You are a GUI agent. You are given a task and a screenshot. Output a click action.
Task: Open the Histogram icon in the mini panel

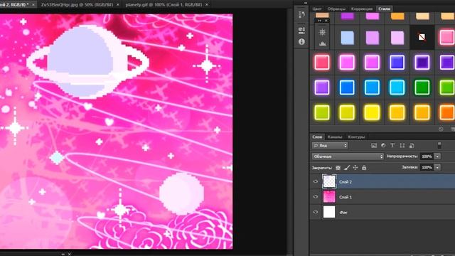(322, 44)
